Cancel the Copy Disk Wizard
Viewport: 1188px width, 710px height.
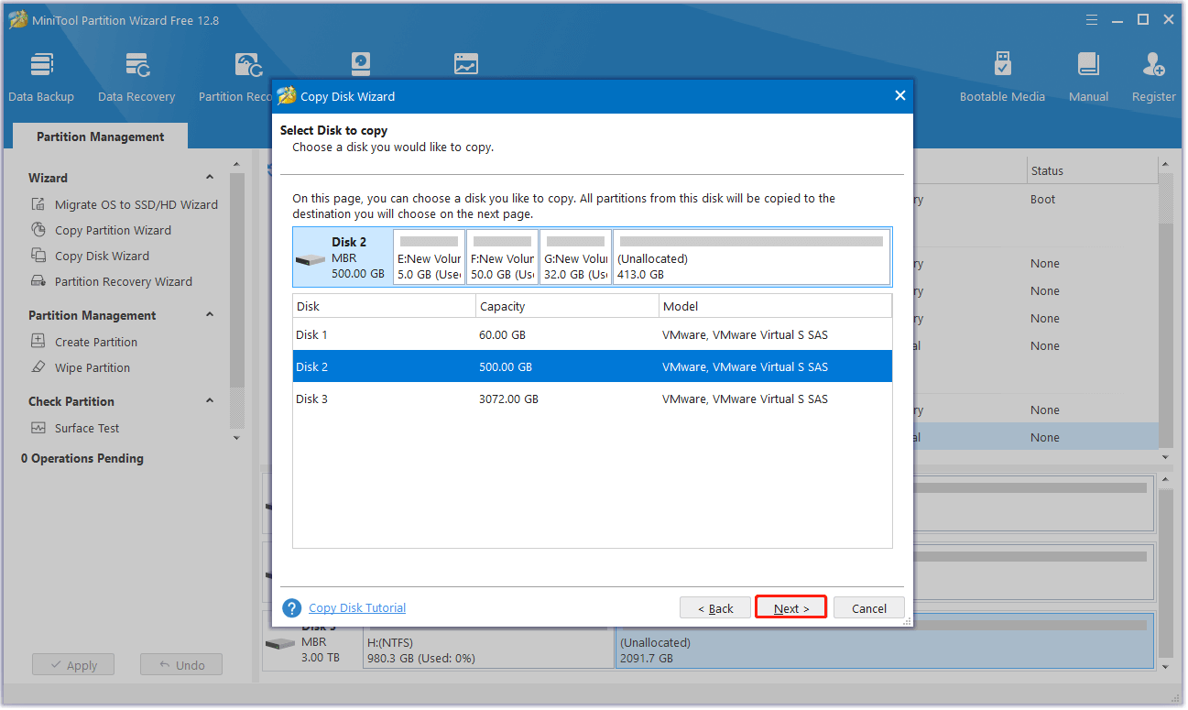pos(869,607)
